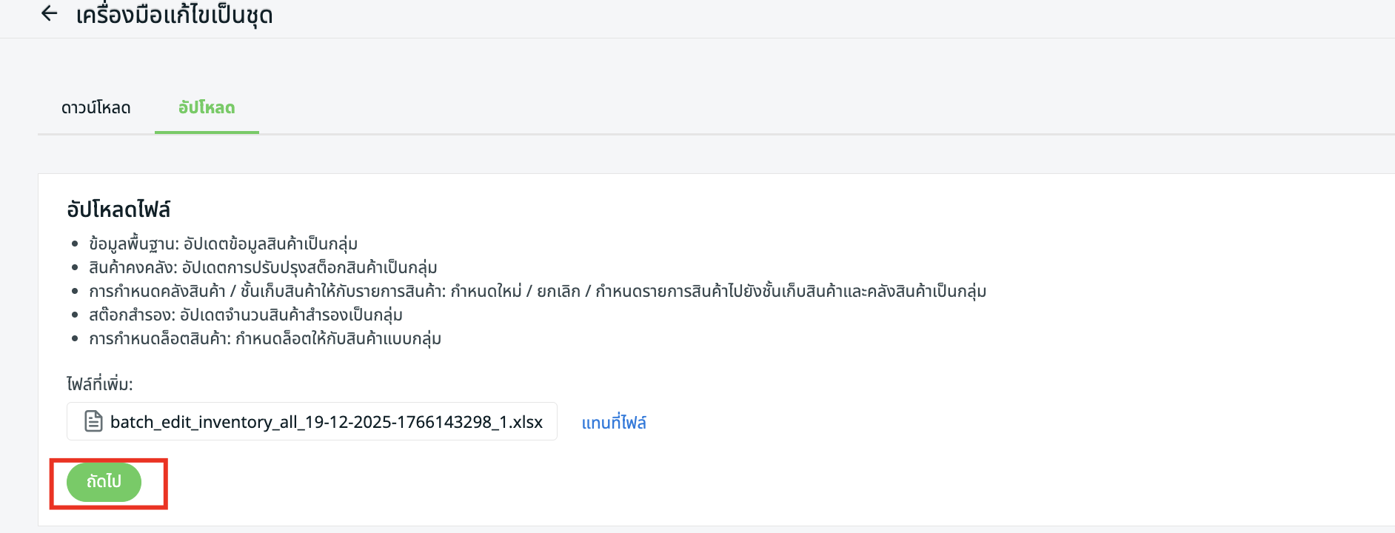Click the สต๊อกสำรอง bullet line

pos(245,315)
